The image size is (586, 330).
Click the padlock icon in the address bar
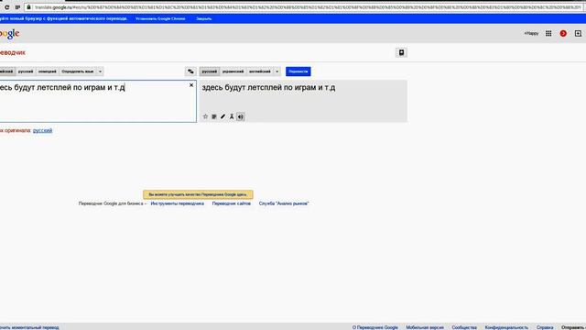[28, 7]
